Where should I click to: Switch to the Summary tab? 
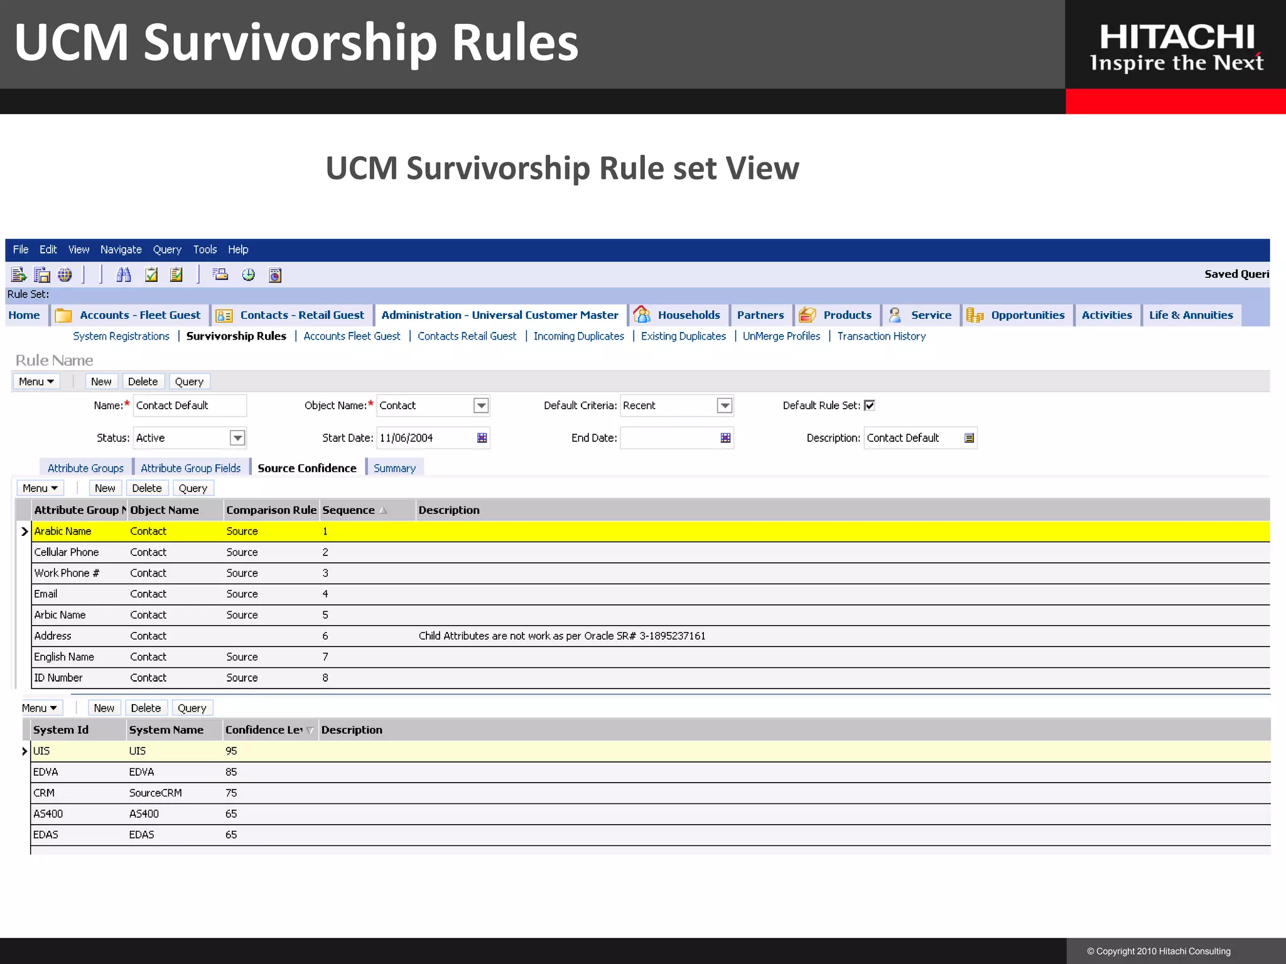point(395,468)
